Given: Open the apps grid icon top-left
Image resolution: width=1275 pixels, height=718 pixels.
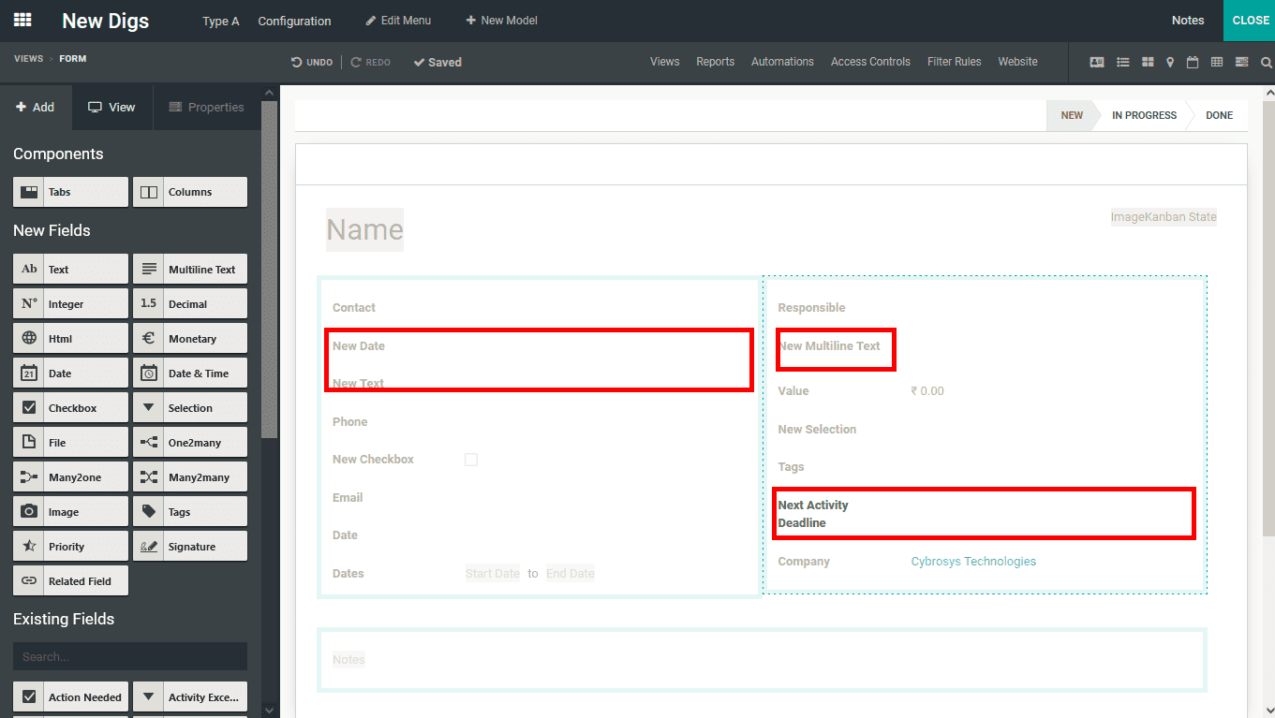Looking at the screenshot, I should (22, 20).
